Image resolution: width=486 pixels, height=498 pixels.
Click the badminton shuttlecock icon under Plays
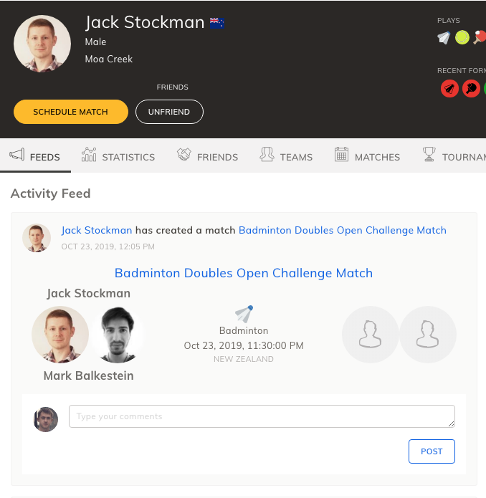[444, 38]
